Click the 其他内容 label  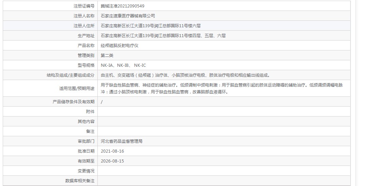tap(86, 121)
